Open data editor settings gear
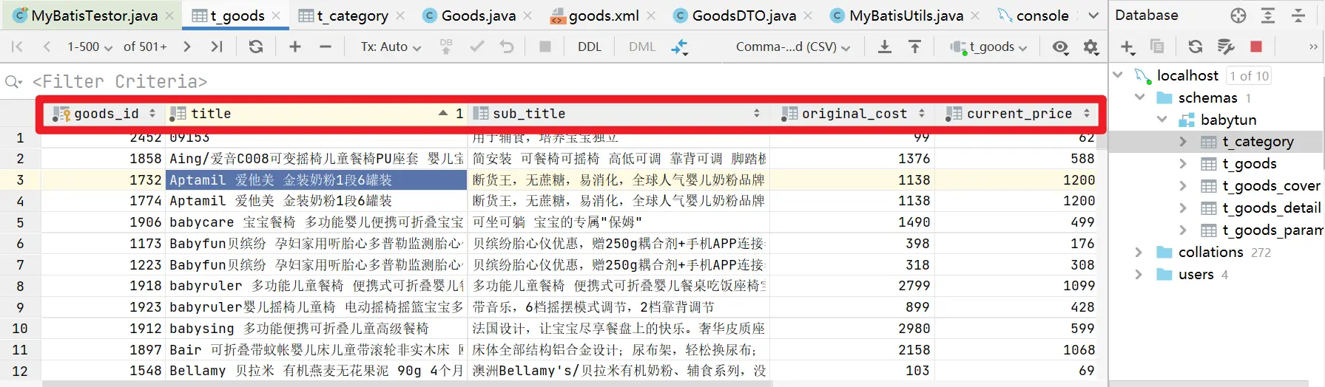Screen dimensions: 1325x387 coord(1090,47)
